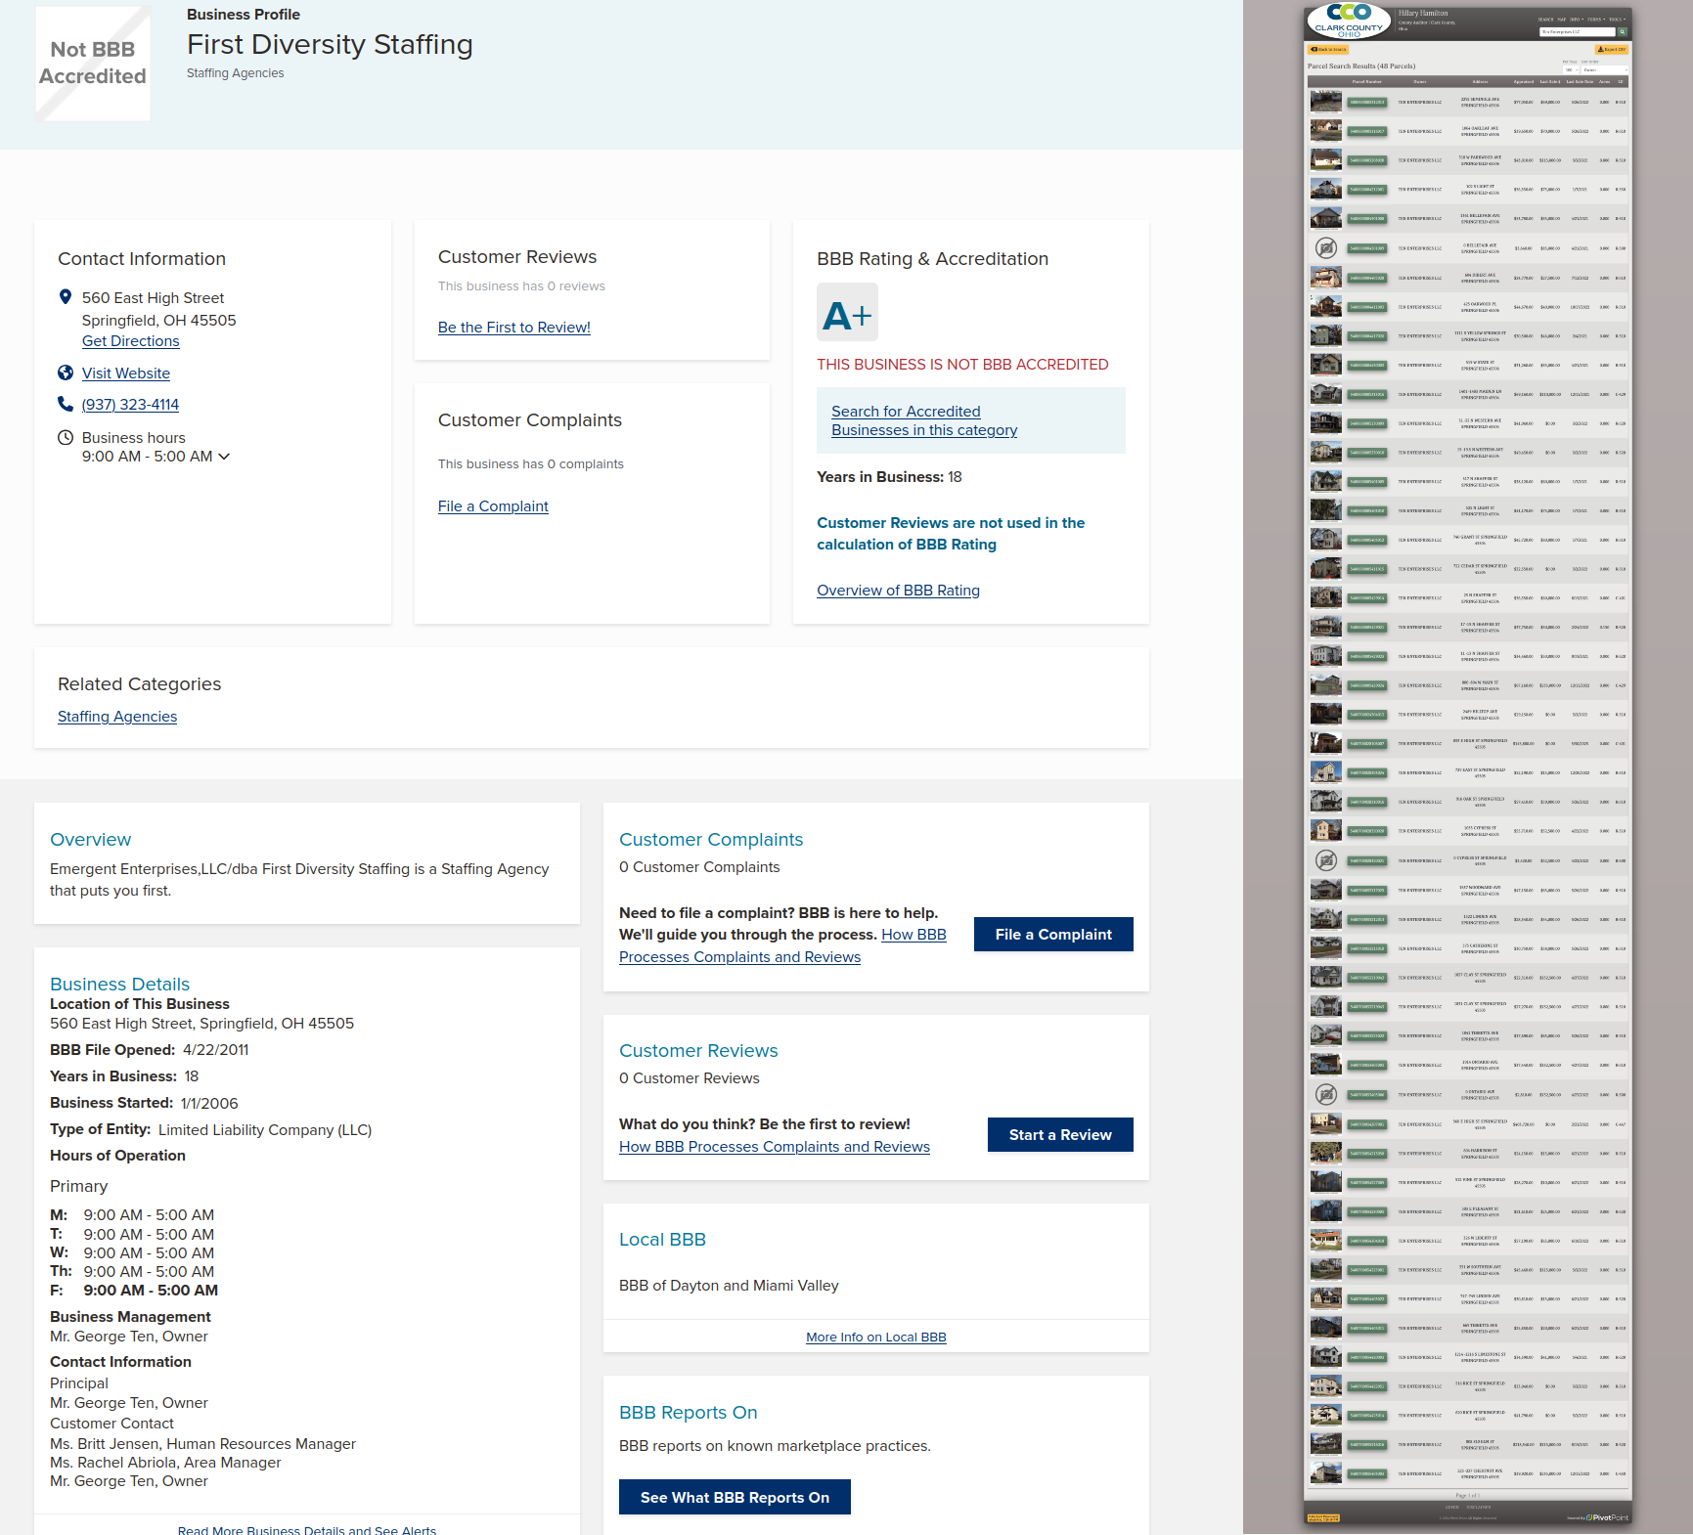Click the Parcel Number column header
Viewport: 1693px width, 1535px height.
tap(1366, 82)
